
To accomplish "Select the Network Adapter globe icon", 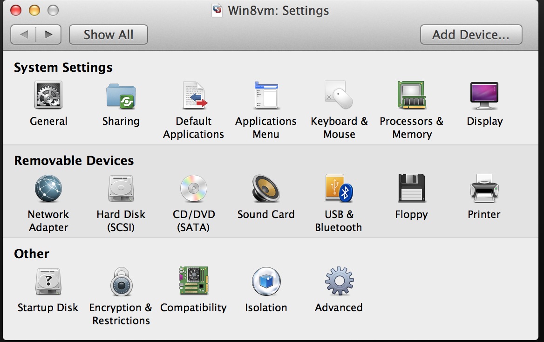I will (x=48, y=188).
